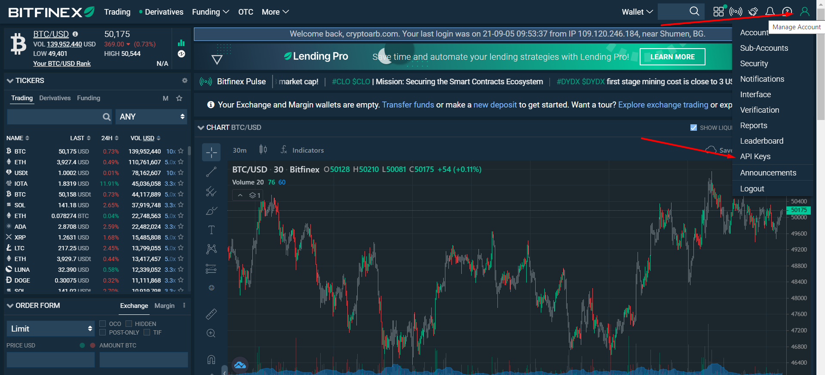Open the apps grid icon
Image resolution: width=825 pixels, height=375 pixels.
click(718, 12)
